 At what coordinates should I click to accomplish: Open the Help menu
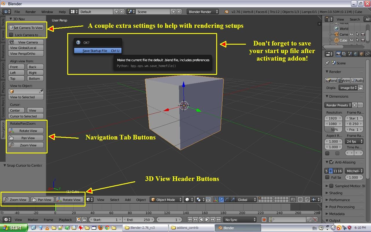click(62, 12)
